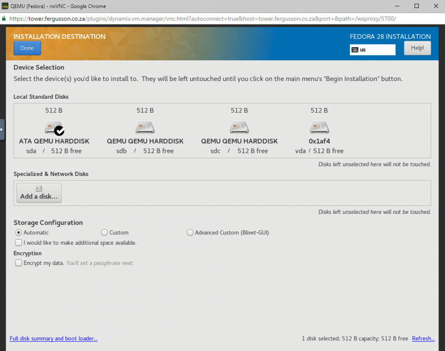Click the secure padlock icon in address bar
The image size is (445, 351).
[x=4, y=19]
